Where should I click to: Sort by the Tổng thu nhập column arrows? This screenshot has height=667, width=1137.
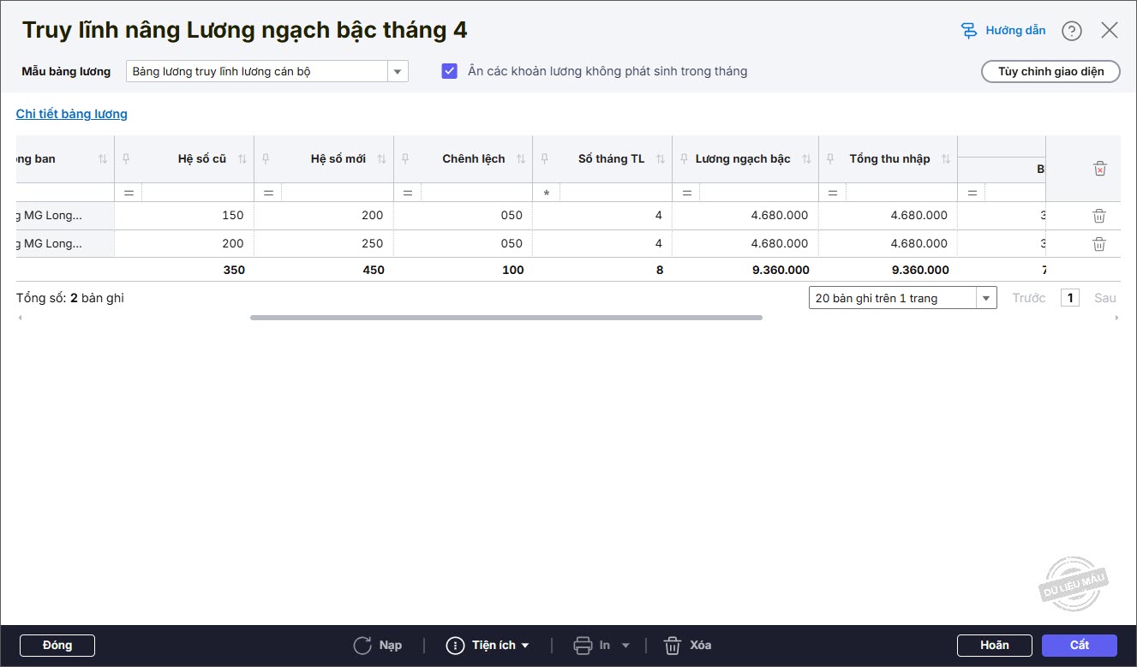coord(946,159)
